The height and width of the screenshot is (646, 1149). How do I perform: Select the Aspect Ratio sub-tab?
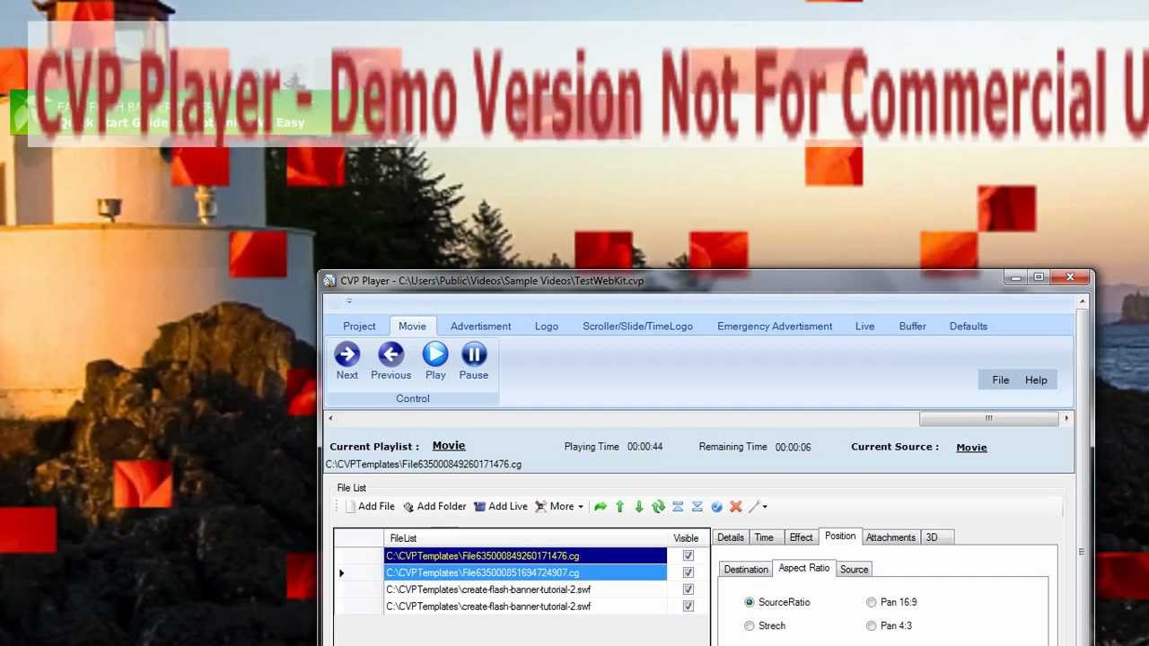point(804,568)
